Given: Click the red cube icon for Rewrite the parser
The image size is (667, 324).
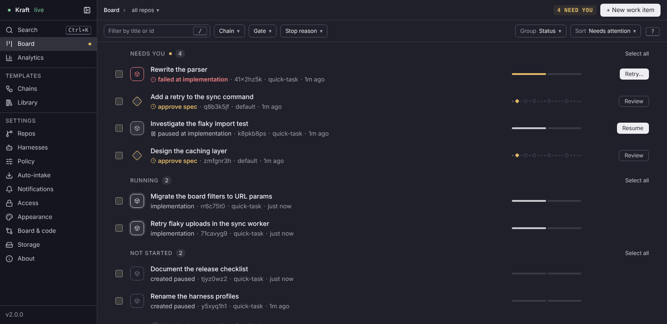Looking at the screenshot, I should 137,74.
